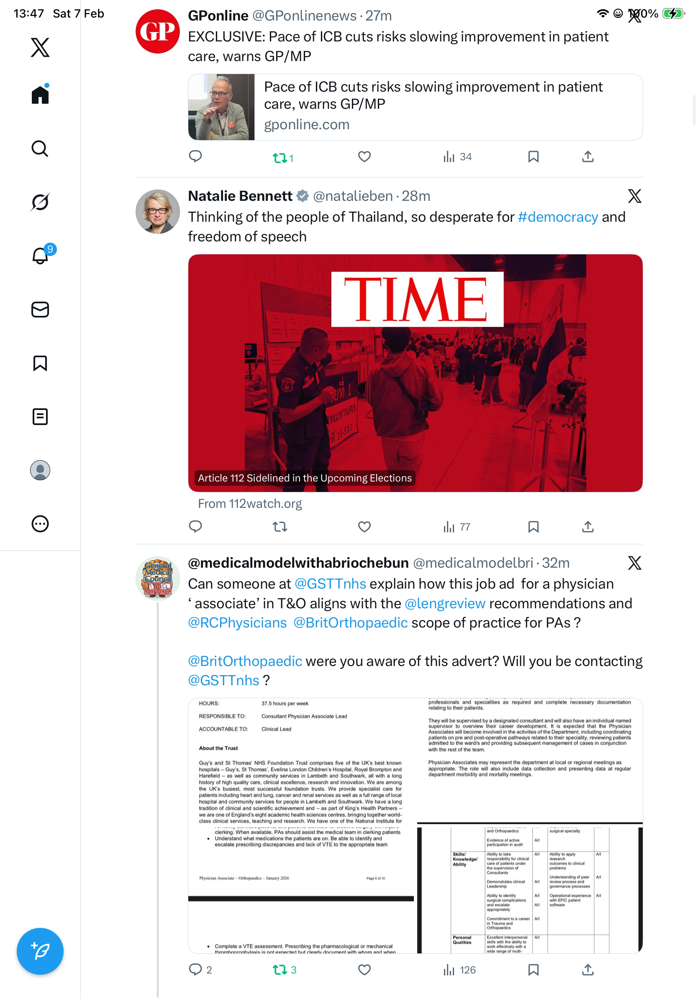View analytics for the 126-view post
The height and width of the screenshot is (999, 698).
click(459, 970)
